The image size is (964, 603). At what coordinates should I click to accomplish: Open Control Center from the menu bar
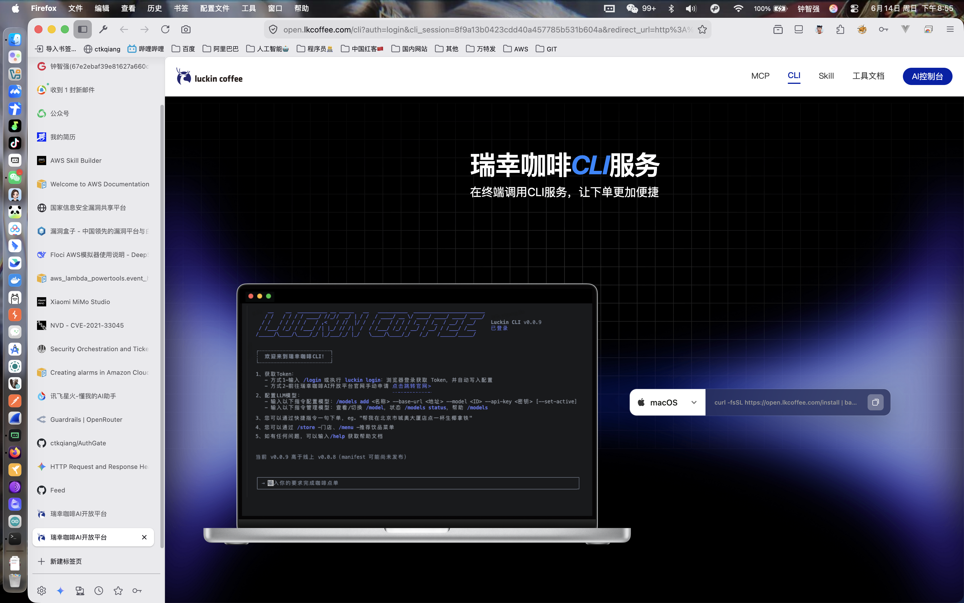854,8
